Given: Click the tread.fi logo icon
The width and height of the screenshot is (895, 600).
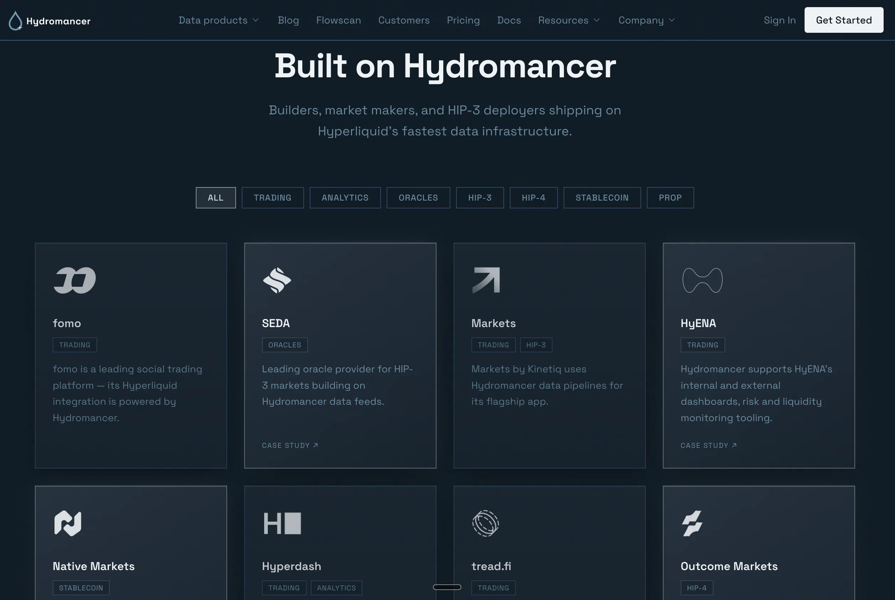Looking at the screenshot, I should pyautogui.click(x=486, y=523).
